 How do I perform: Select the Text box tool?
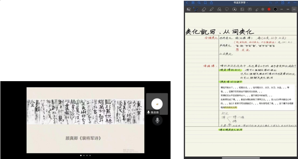click(250, 9)
